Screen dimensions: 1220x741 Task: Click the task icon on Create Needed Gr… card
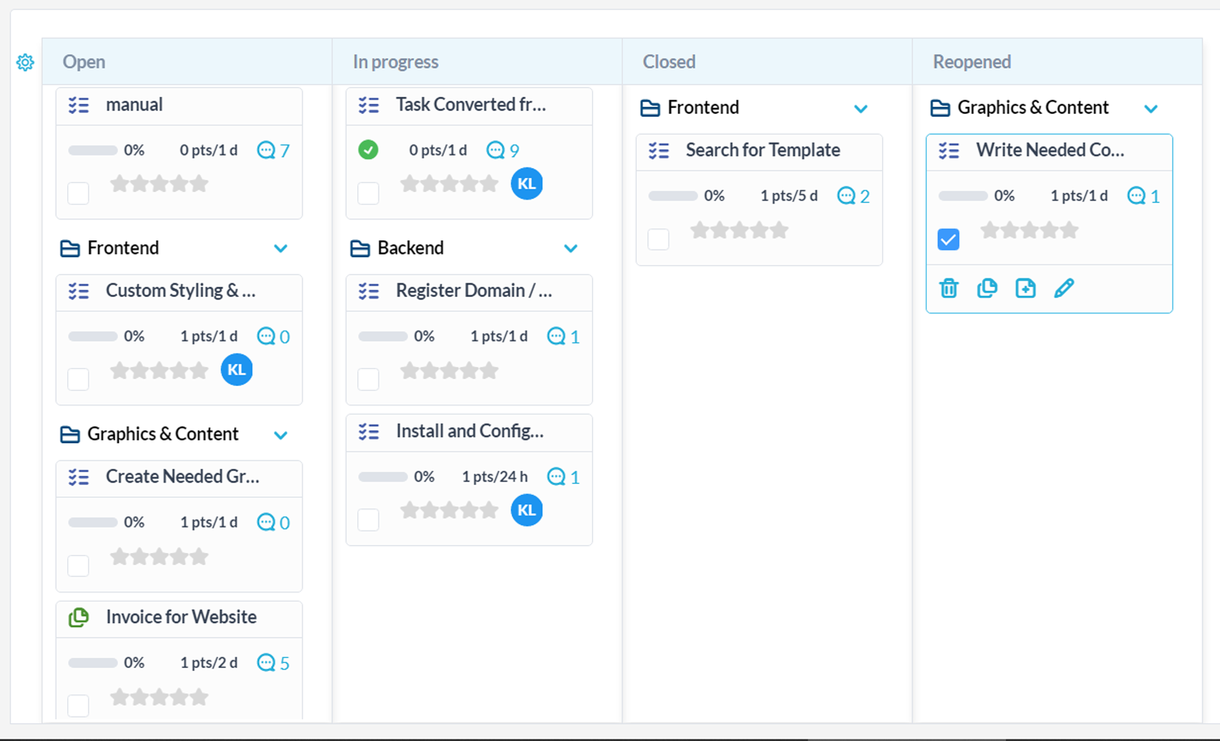point(79,477)
